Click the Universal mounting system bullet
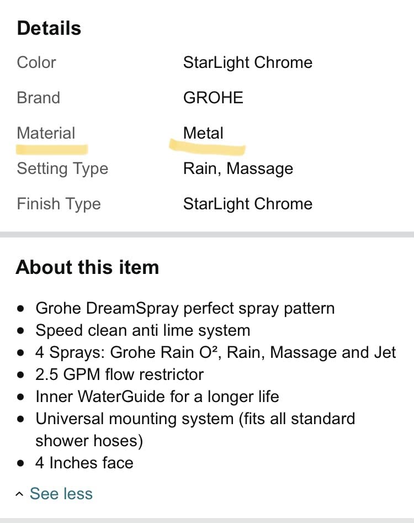Screen dimensions: 414x523 click(195, 419)
